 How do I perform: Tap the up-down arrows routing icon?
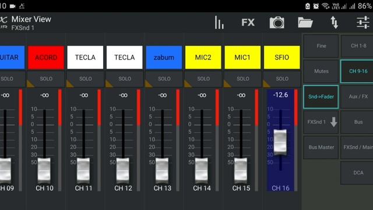tap(334, 23)
